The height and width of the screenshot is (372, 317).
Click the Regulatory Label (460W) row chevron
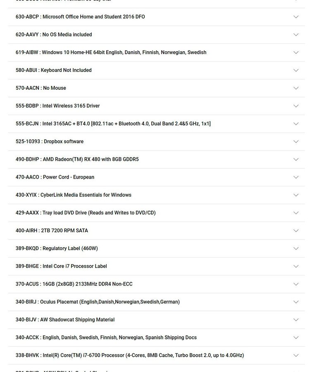296,248
